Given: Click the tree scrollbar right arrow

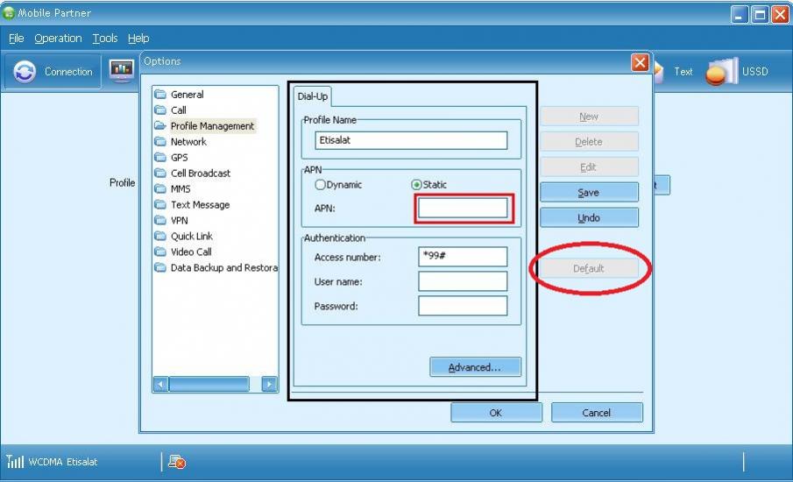Looking at the screenshot, I should point(270,385).
